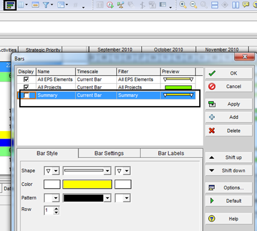Click the speech bubble icon in the toolbar
The image size is (257, 231).
tap(246, 5)
